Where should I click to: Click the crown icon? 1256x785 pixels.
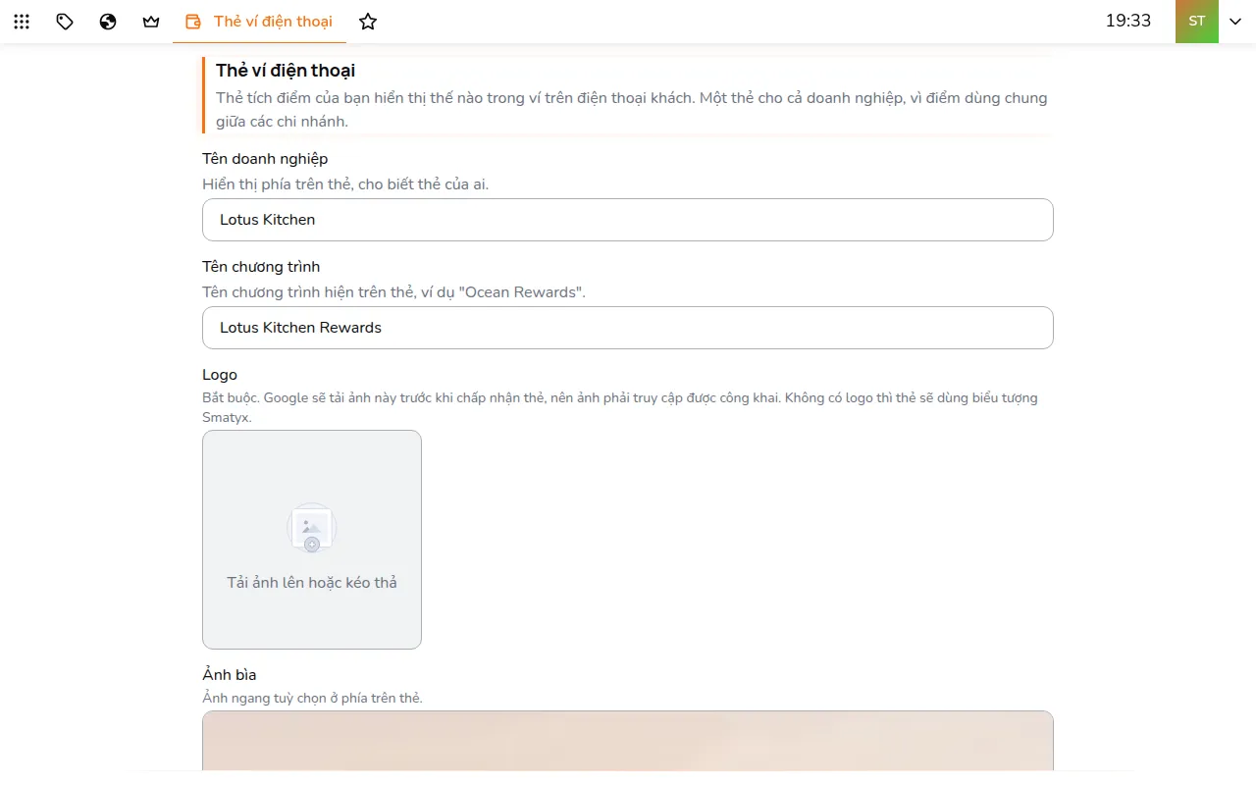click(x=151, y=22)
